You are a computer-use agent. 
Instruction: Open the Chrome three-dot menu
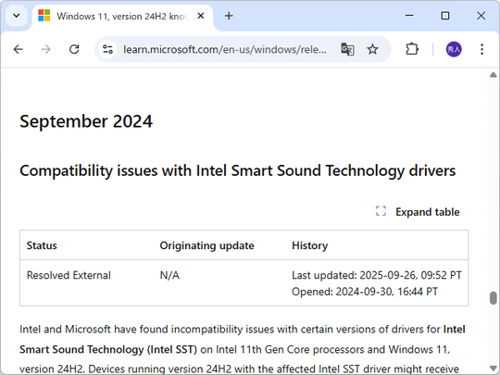481,49
